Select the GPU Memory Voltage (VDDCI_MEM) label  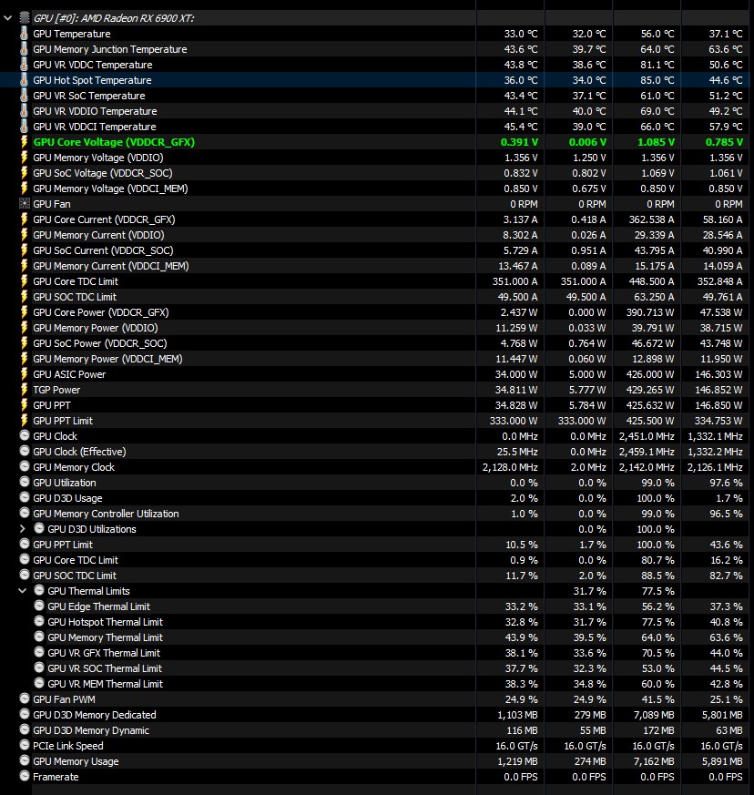pos(110,189)
